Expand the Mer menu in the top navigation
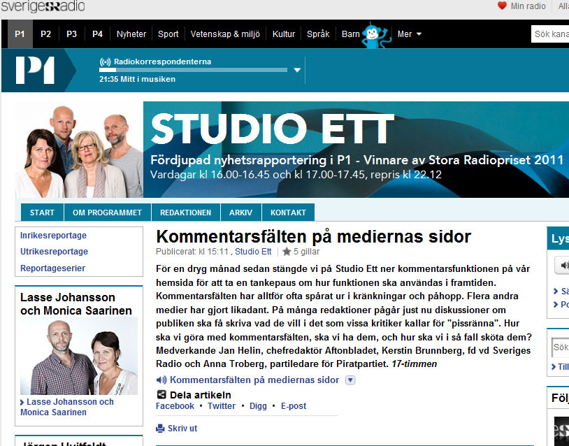 pyautogui.click(x=410, y=34)
